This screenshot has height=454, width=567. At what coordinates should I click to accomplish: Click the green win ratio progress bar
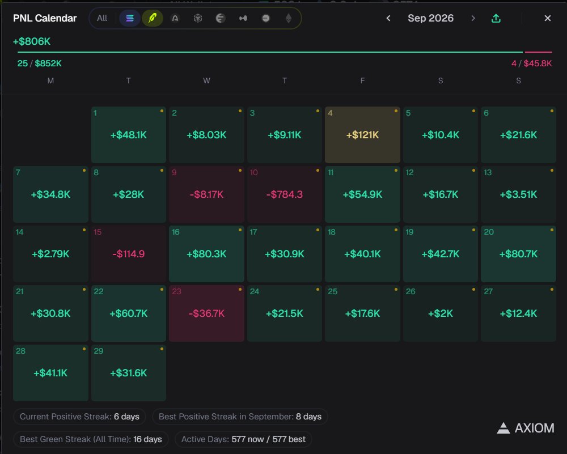point(270,52)
